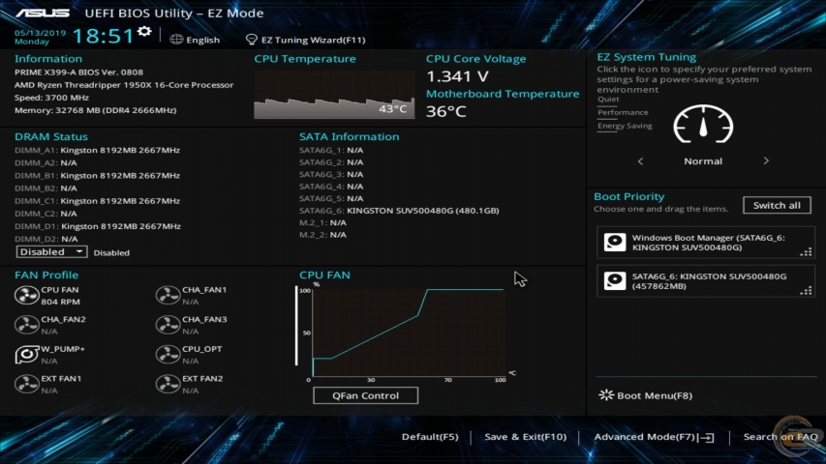Select the CHA_FAN3 fan icon

coord(168,325)
